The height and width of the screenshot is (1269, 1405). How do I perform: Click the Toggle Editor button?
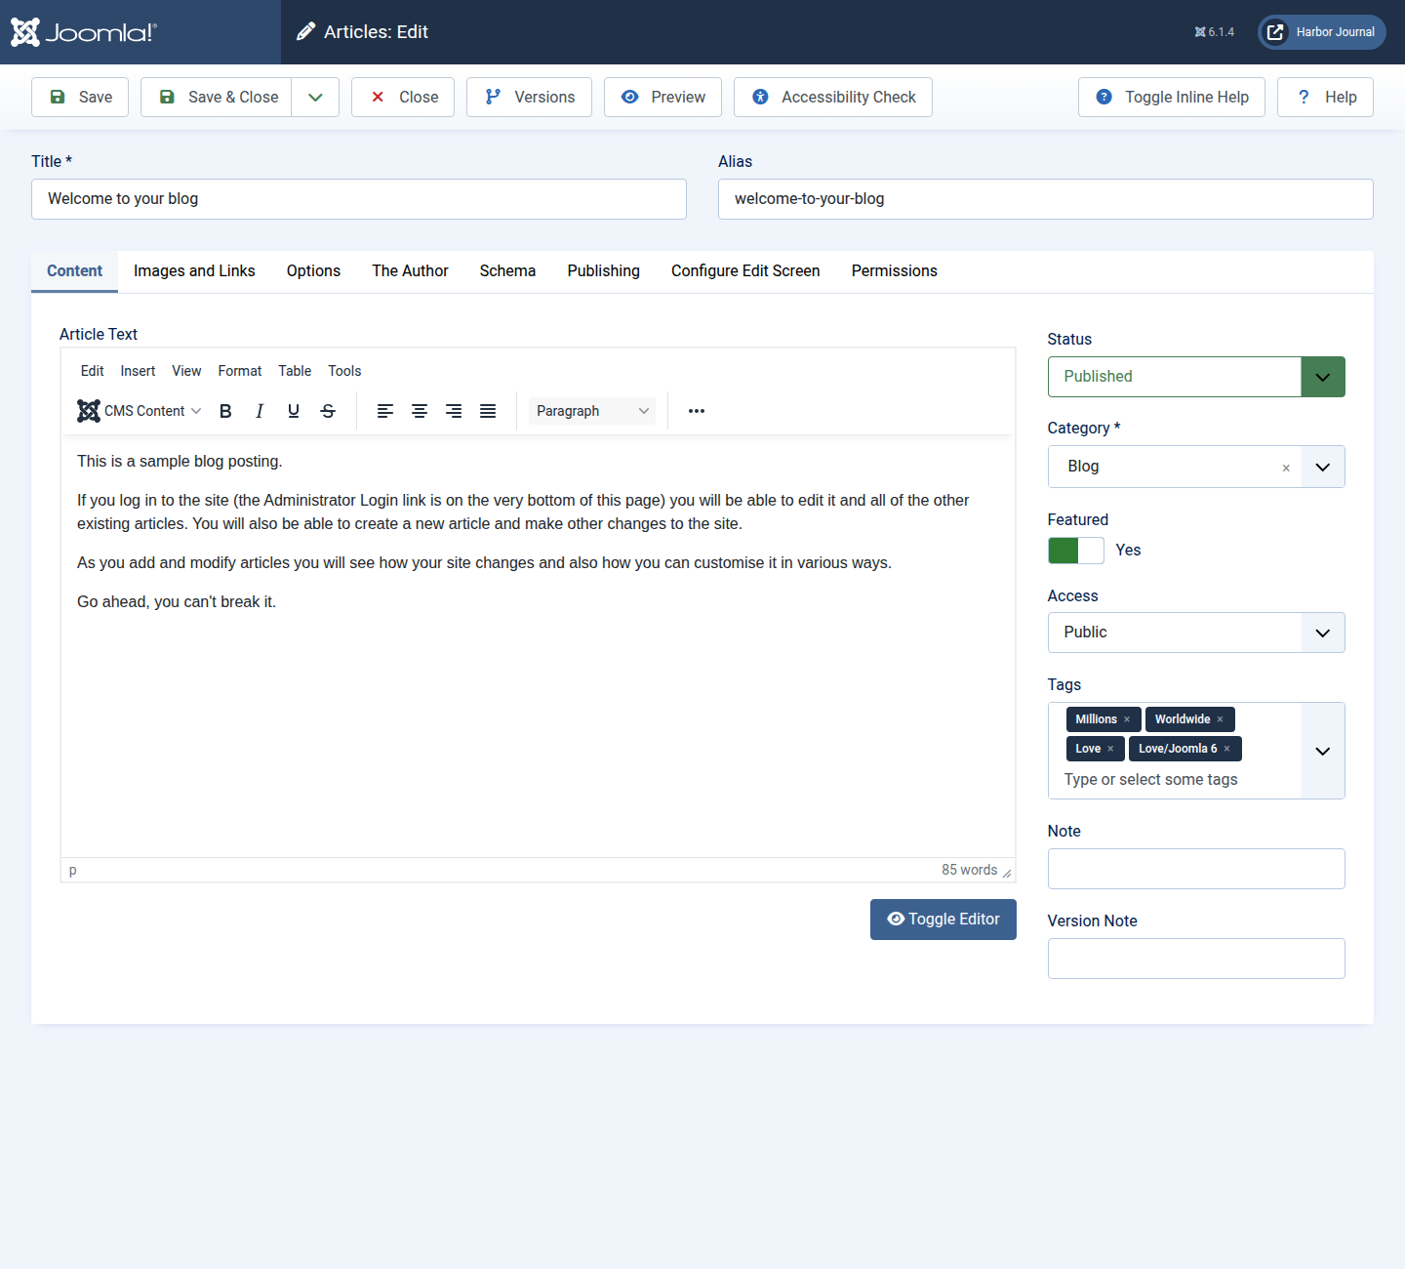pos(943,920)
